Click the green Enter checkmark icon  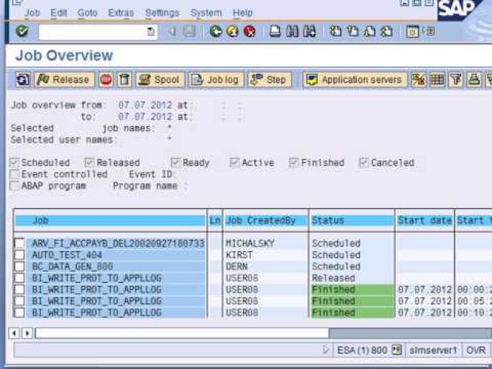[x=22, y=31]
